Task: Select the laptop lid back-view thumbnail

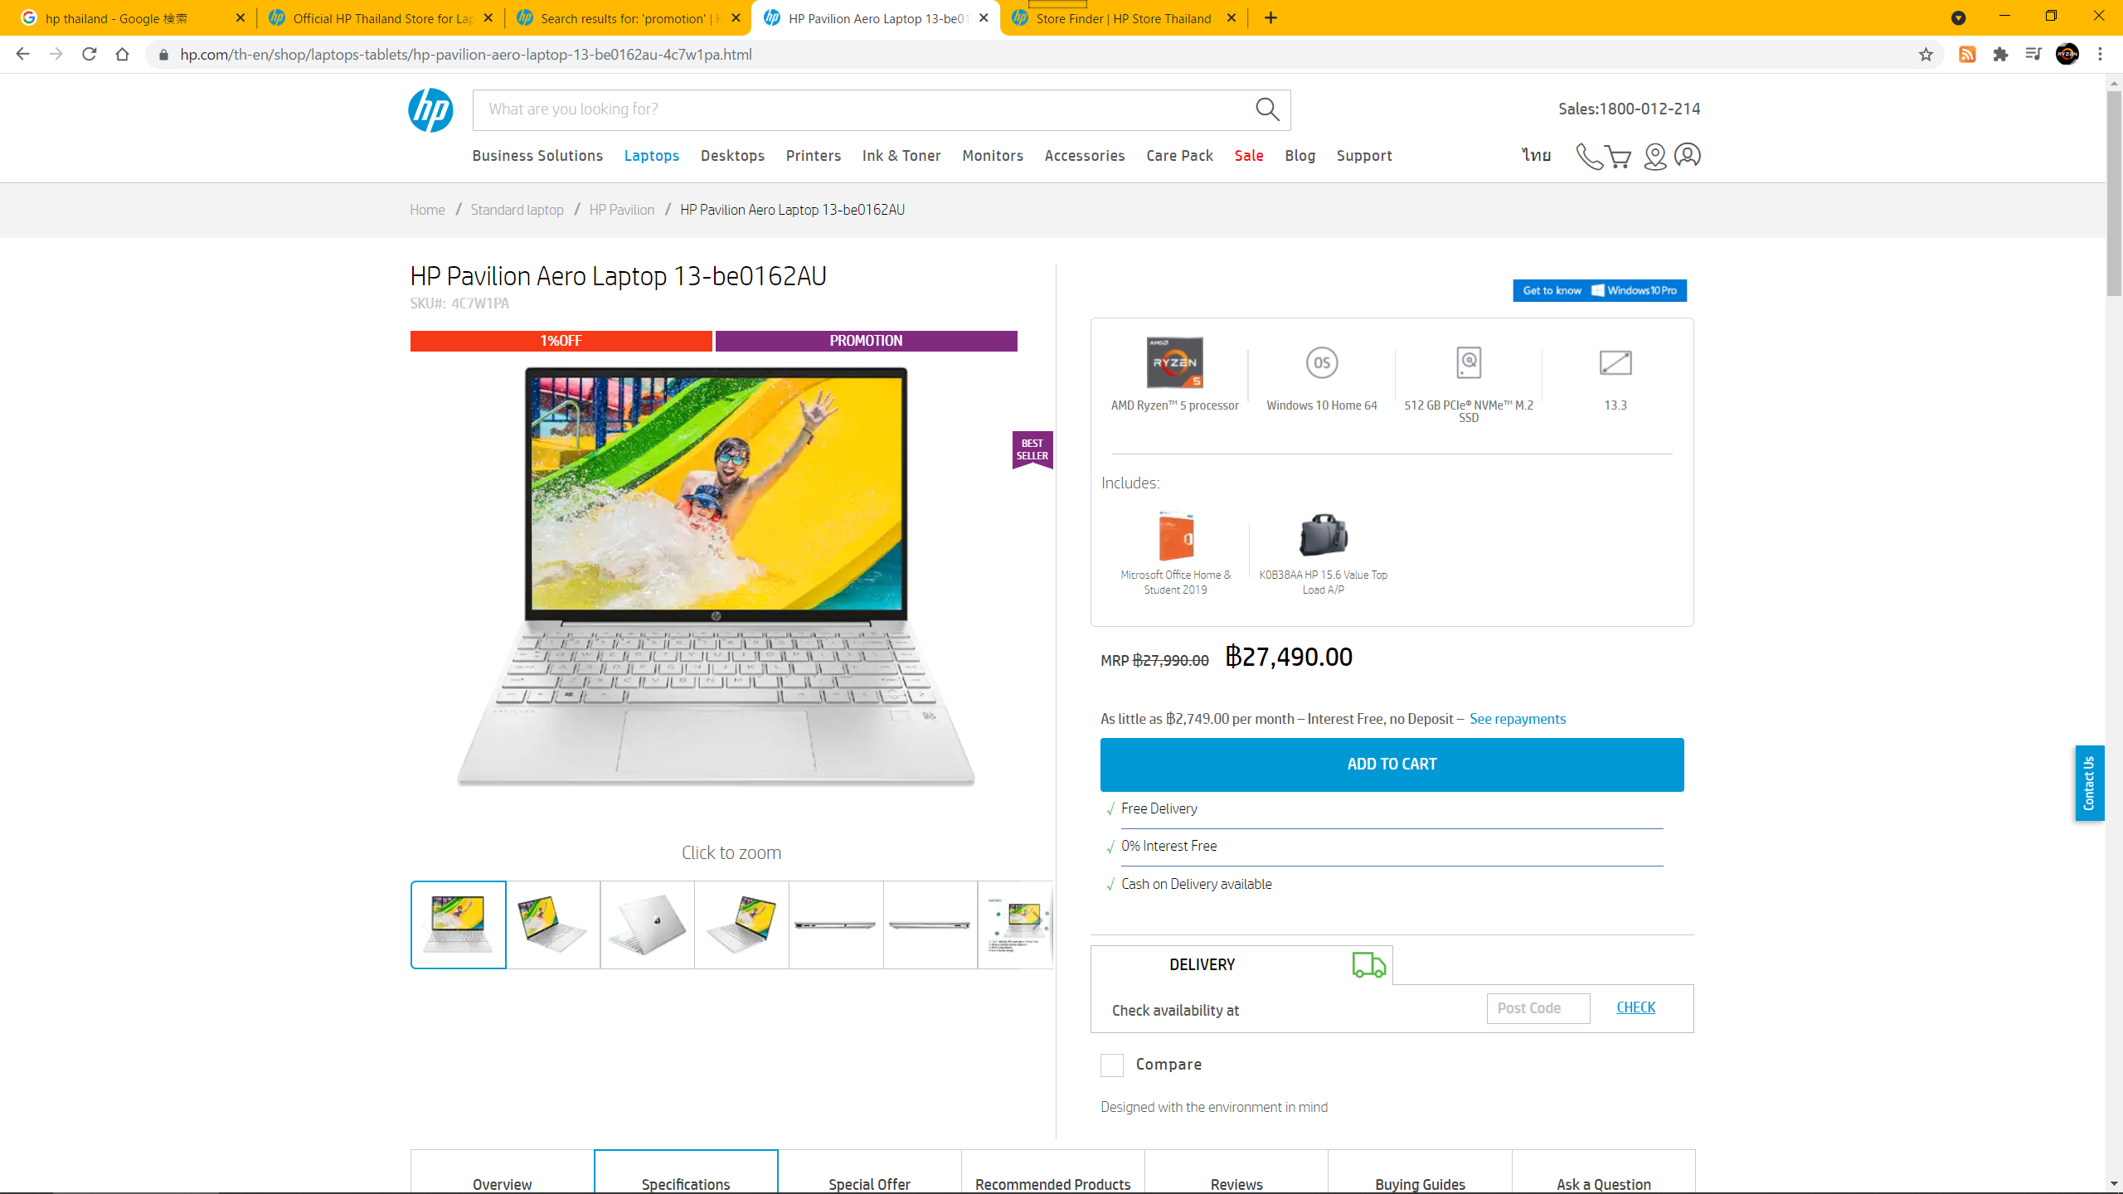Action: pos(647,925)
